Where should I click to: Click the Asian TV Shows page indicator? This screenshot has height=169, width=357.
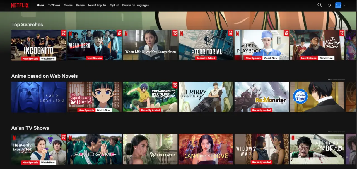[x=336, y=132]
